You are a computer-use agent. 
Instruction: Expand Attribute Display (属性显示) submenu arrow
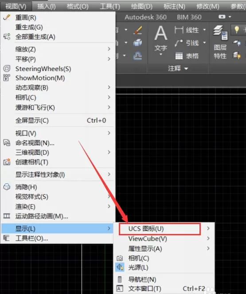[x=208, y=248]
